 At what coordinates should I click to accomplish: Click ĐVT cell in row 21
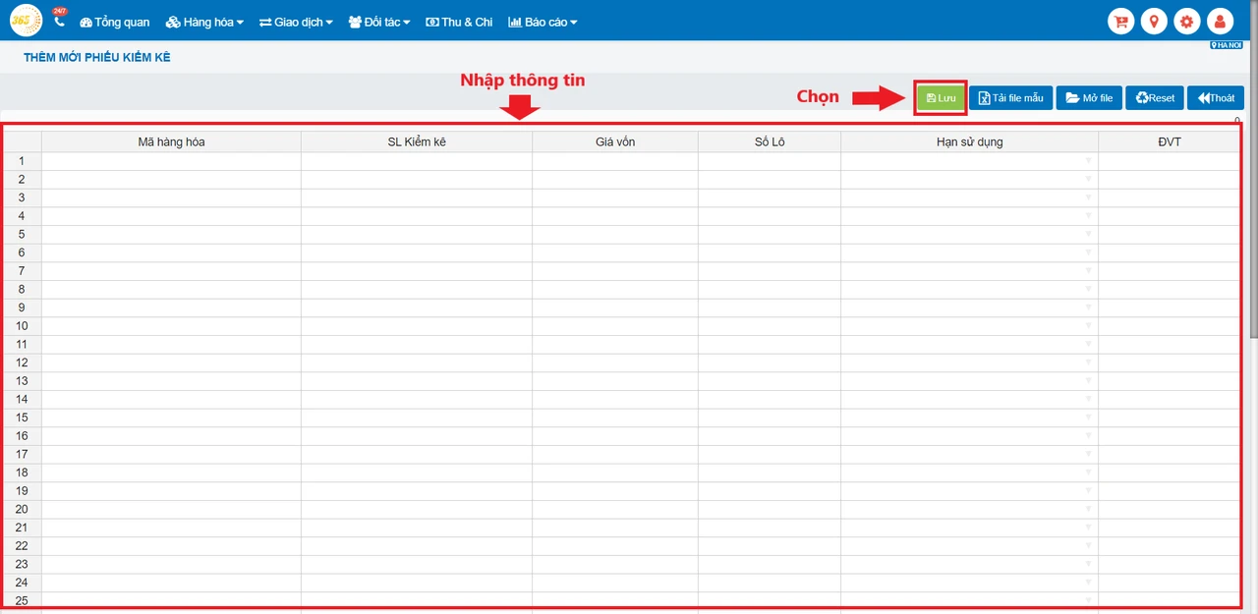1169,528
